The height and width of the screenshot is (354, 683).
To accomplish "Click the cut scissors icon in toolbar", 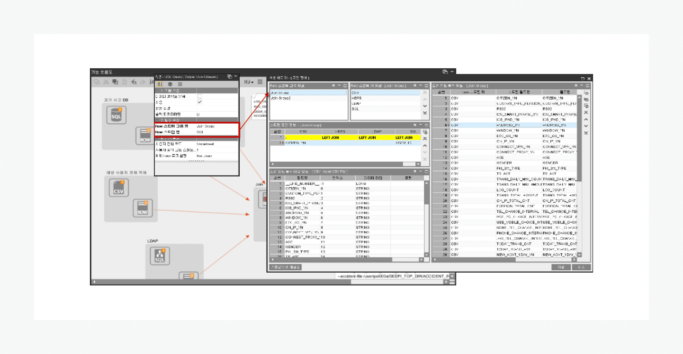I will click(106, 82).
